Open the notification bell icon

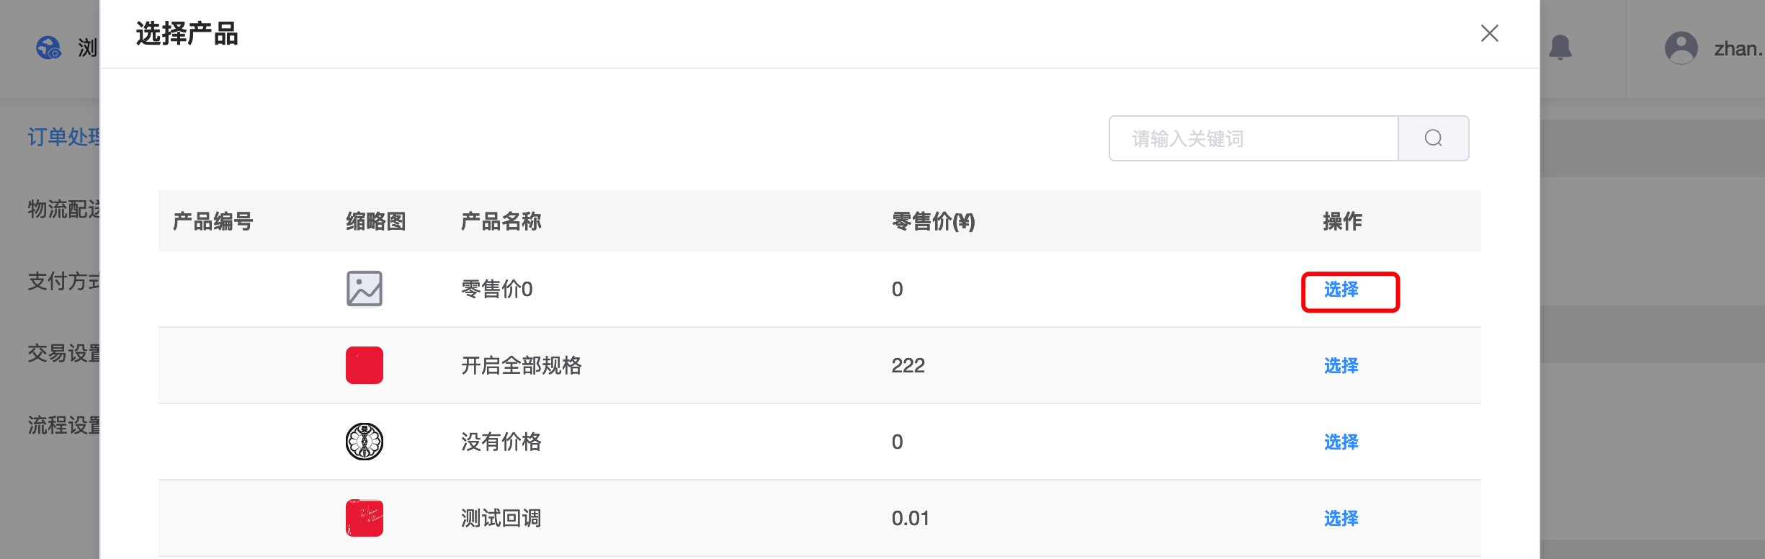point(1560,48)
